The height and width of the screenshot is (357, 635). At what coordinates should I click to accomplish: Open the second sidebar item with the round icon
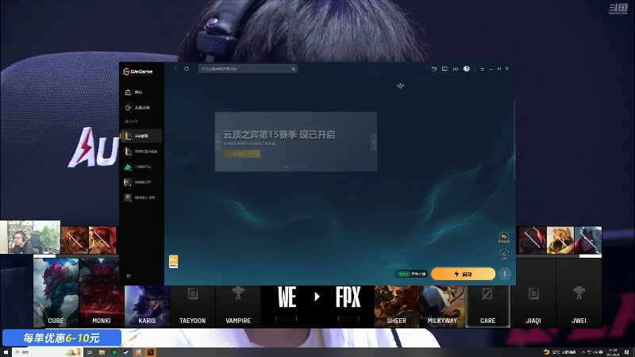click(x=141, y=108)
